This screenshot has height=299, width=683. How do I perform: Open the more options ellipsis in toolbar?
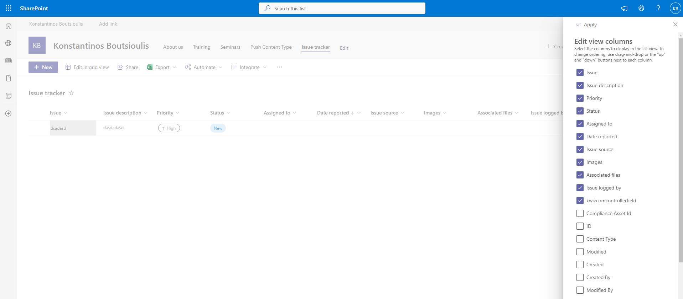(x=280, y=67)
